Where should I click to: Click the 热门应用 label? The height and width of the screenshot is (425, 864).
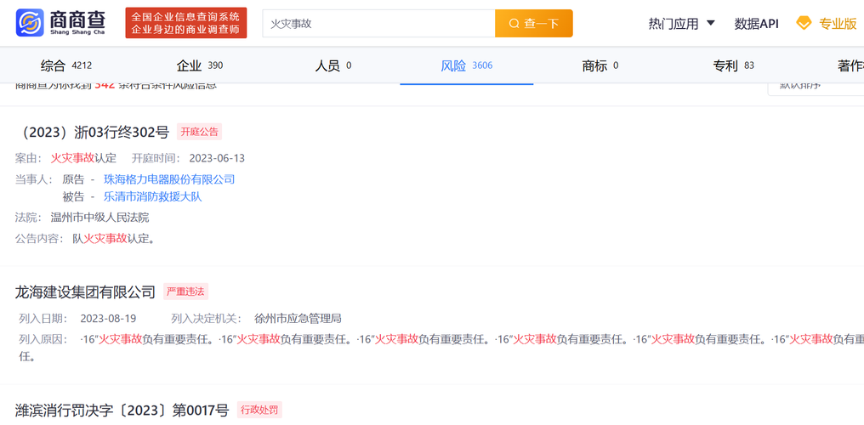coord(674,24)
